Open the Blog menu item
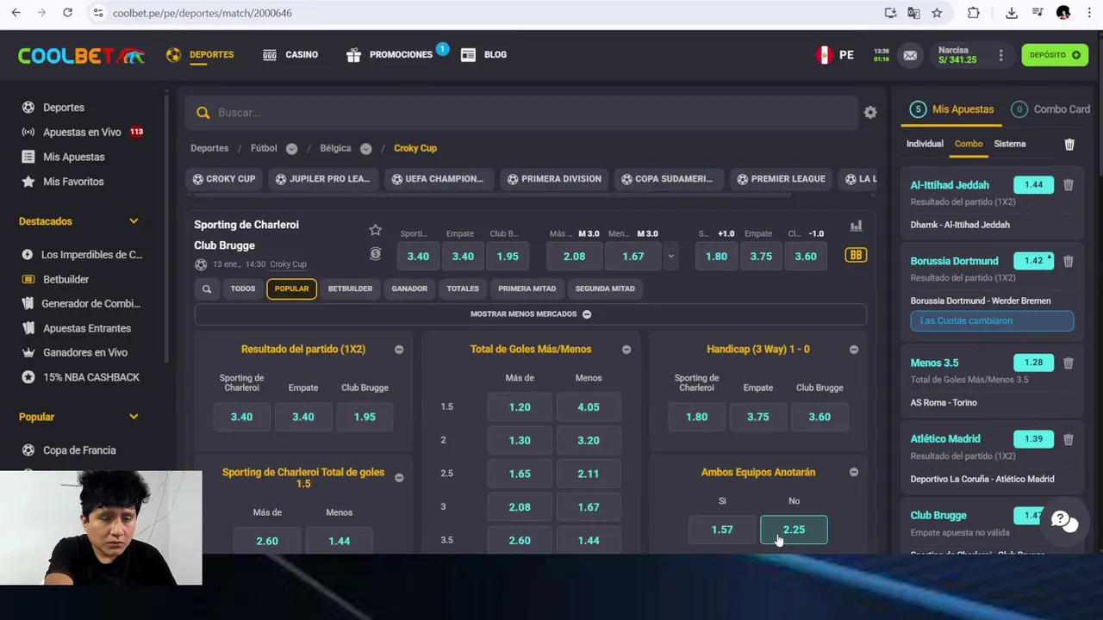 point(484,55)
